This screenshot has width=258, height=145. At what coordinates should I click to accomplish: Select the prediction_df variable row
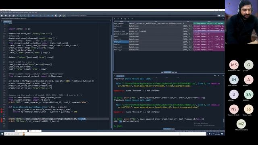(x=169, y=34)
